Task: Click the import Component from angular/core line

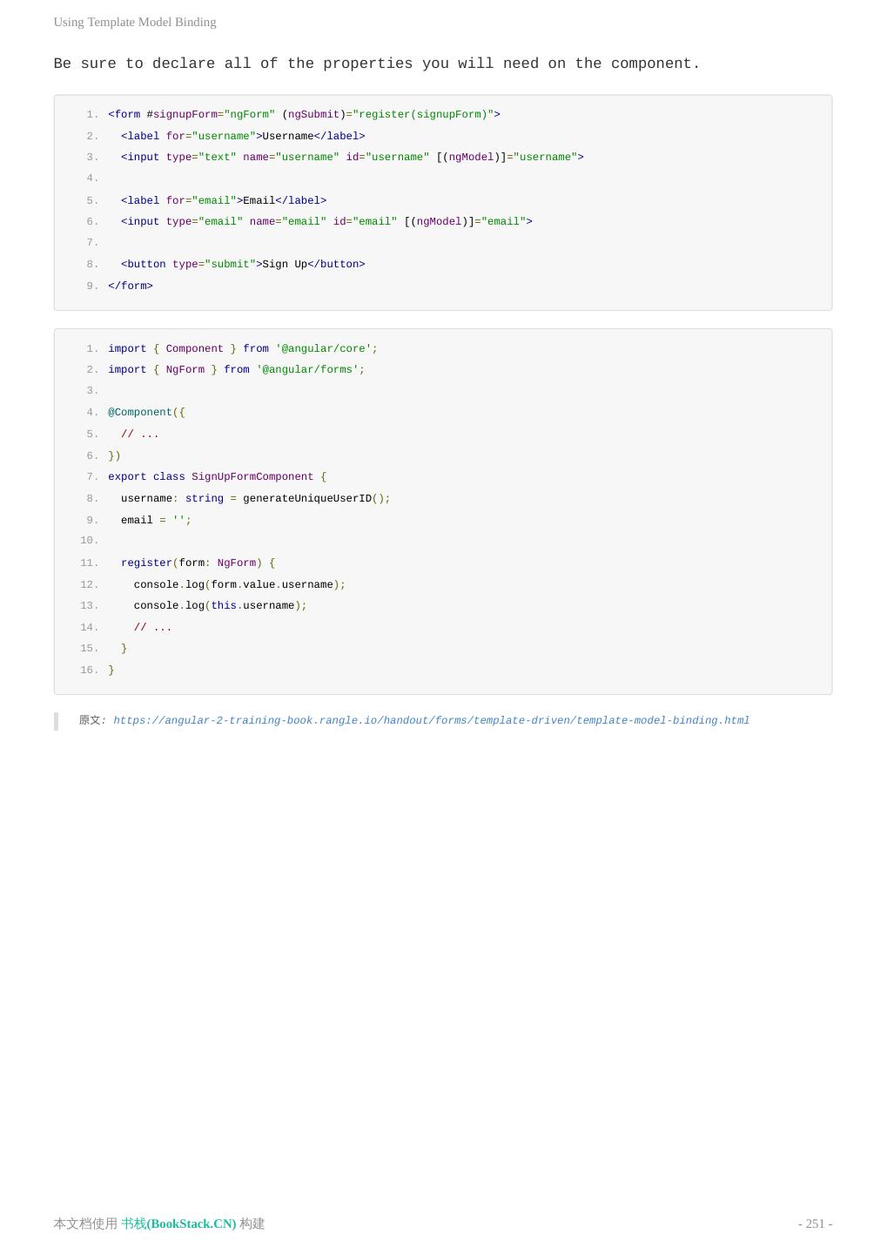Action: pos(243,349)
